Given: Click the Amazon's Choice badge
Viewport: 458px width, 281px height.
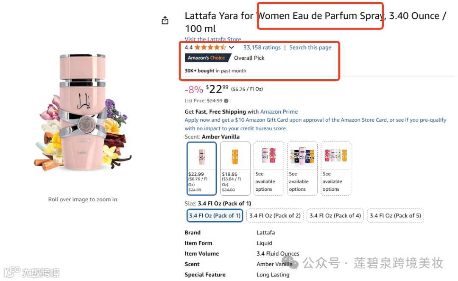Looking at the screenshot, I should pyautogui.click(x=207, y=58).
